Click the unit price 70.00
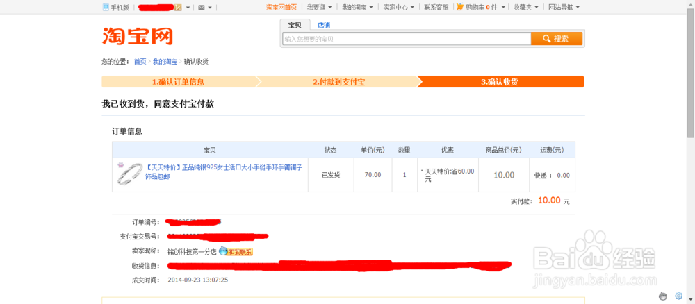 (x=373, y=175)
